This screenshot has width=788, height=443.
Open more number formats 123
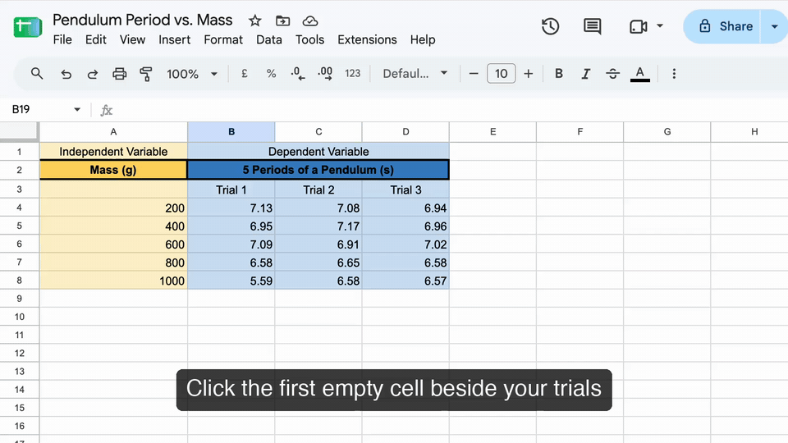(x=352, y=73)
